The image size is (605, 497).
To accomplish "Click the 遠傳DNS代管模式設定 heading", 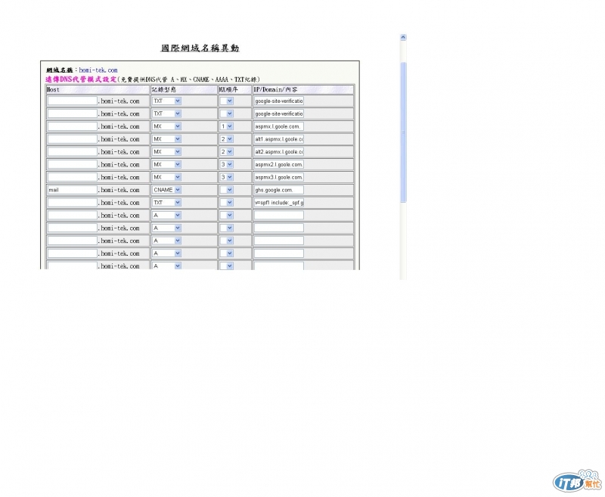I will click(81, 79).
